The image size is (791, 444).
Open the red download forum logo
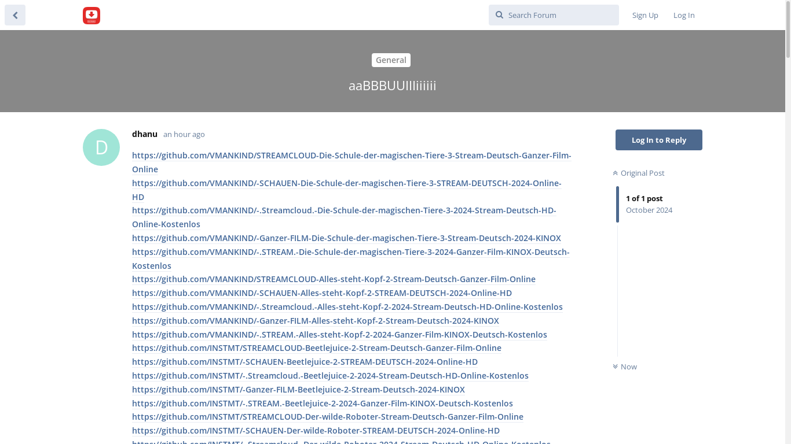pos(91,16)
